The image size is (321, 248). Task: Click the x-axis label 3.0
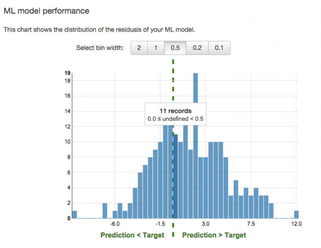click(x=205, y=224)
